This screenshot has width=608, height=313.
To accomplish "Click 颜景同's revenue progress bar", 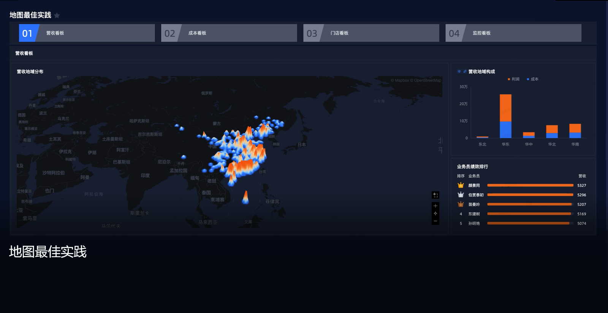I will coord(530,185).
